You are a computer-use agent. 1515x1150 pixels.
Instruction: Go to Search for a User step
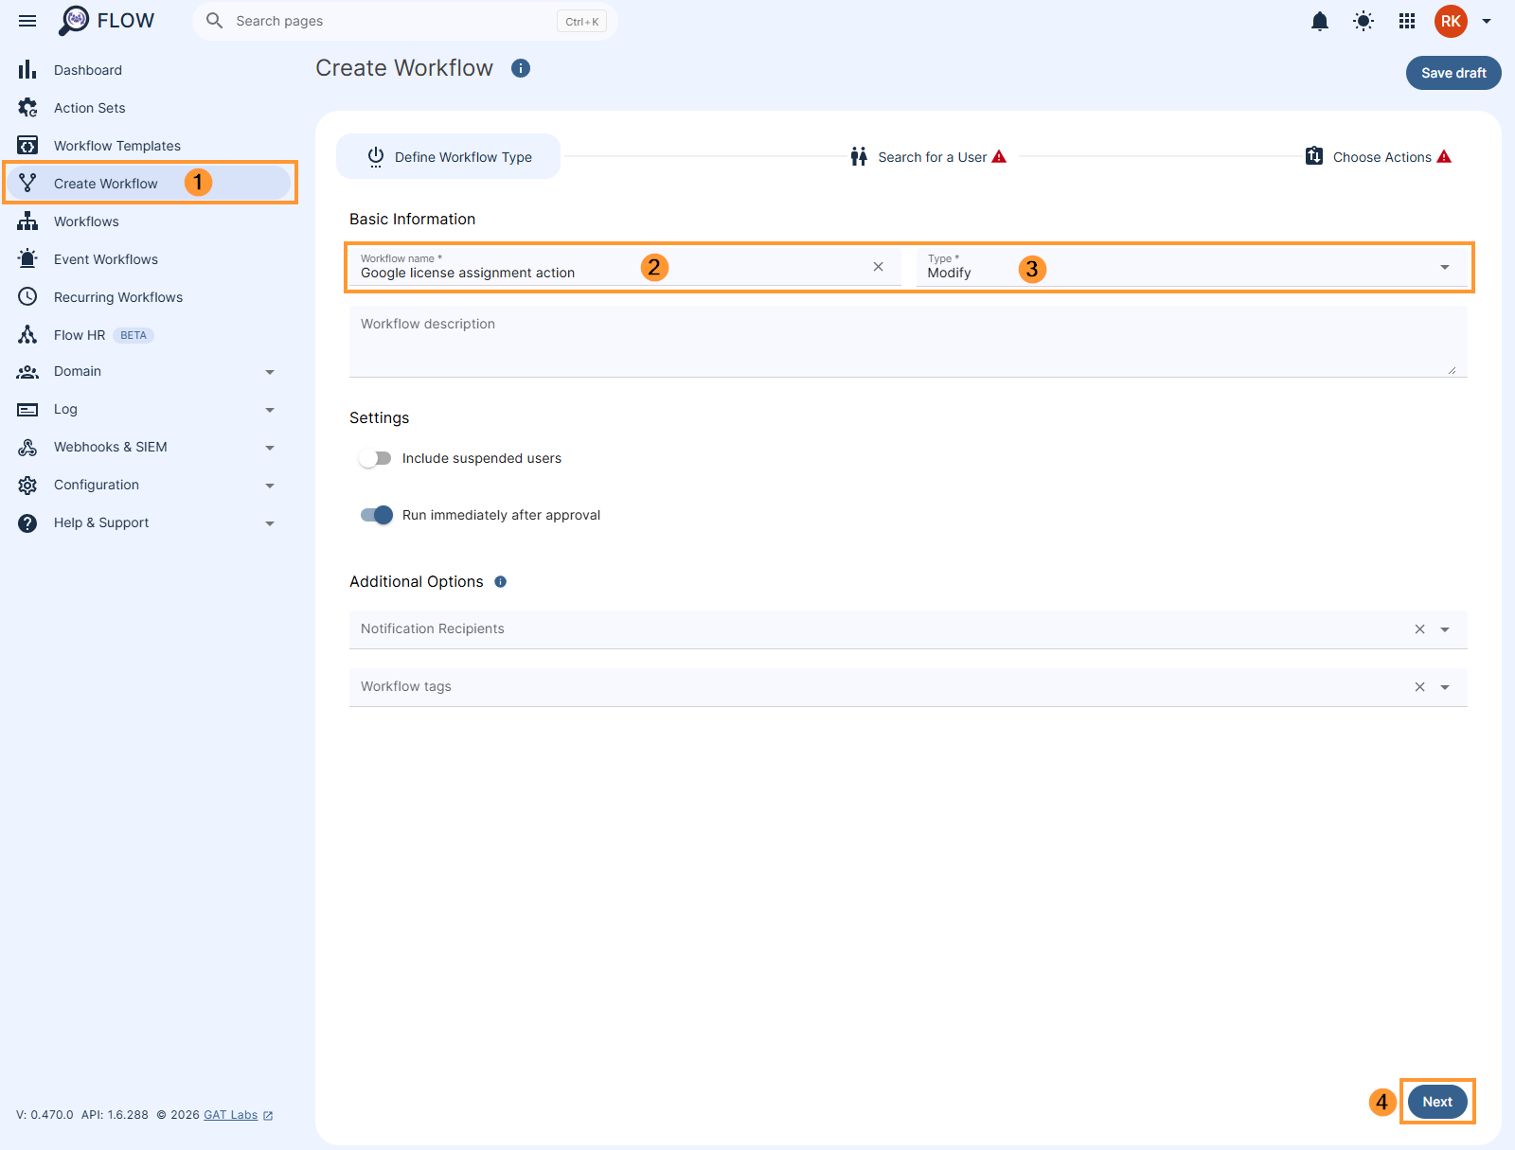point(928,156)
